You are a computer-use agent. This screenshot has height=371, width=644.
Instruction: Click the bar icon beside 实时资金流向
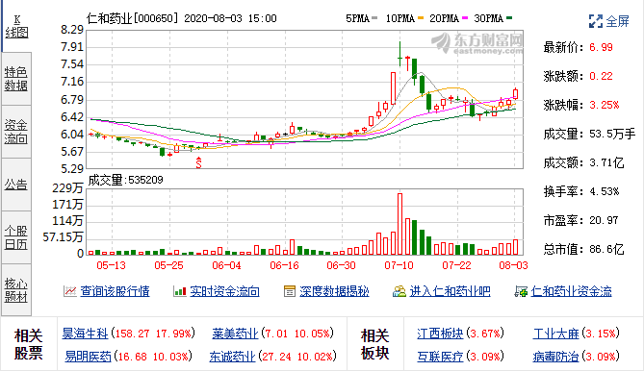[180, 291]
